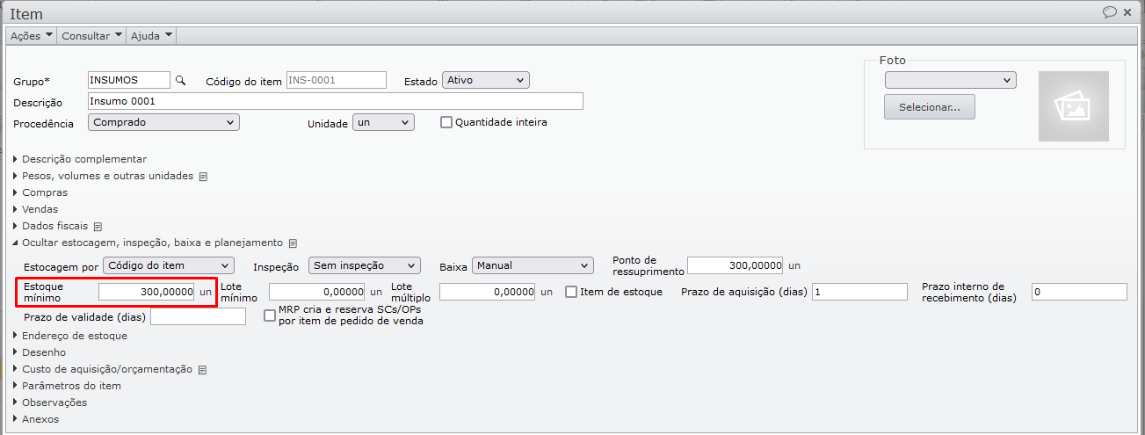Screen dimensions: 1145x435
Task: Expand Endereço de estoque section
Action: 70,336
